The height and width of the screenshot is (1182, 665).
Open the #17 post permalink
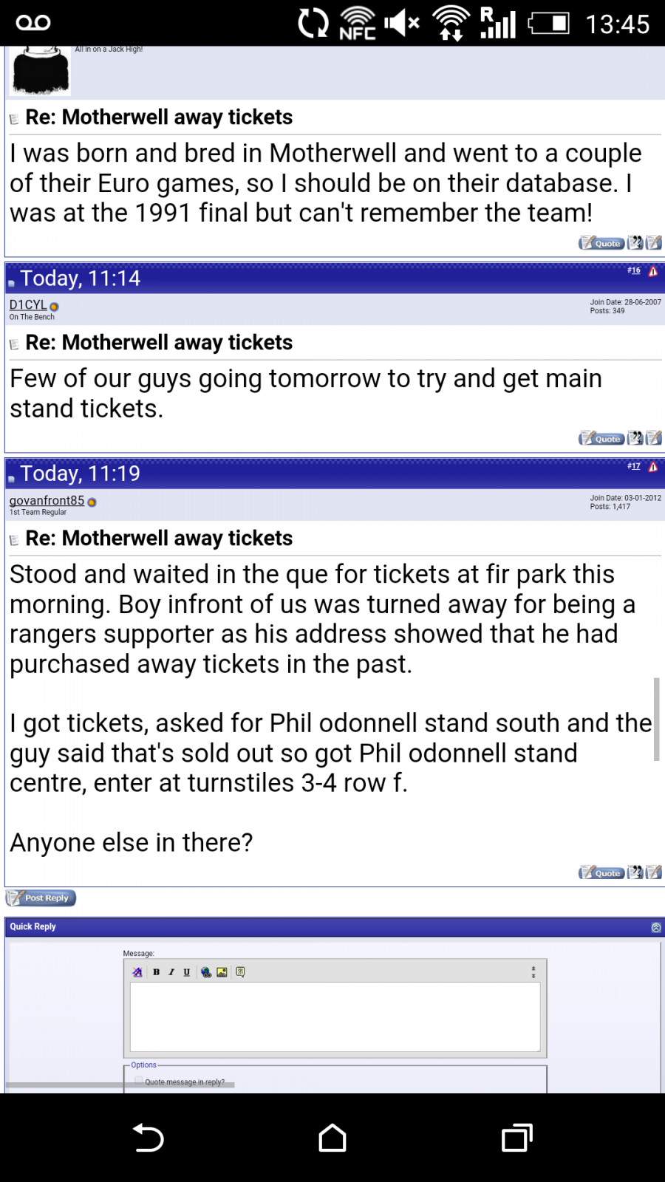pyautogui.click(x=634, y=466)
